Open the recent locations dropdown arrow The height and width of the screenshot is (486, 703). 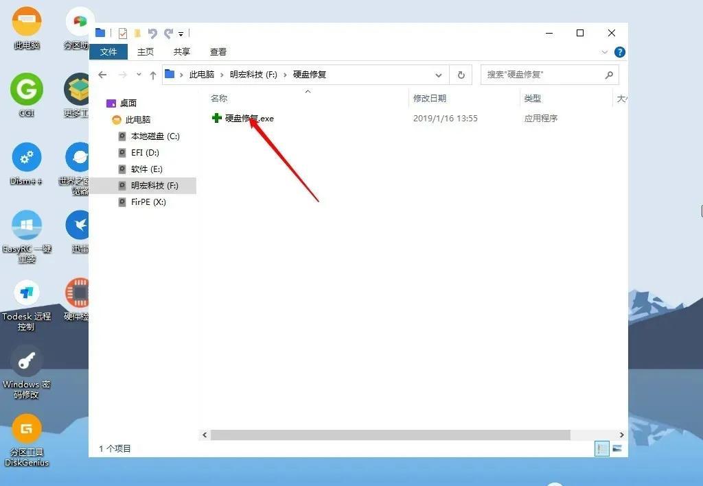139,75
